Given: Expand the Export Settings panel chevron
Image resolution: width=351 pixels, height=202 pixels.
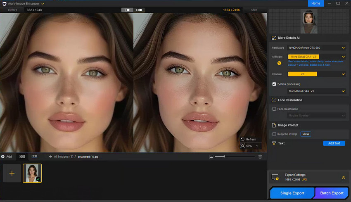Looking at the screenshot, I should click(x=343, y=177).
